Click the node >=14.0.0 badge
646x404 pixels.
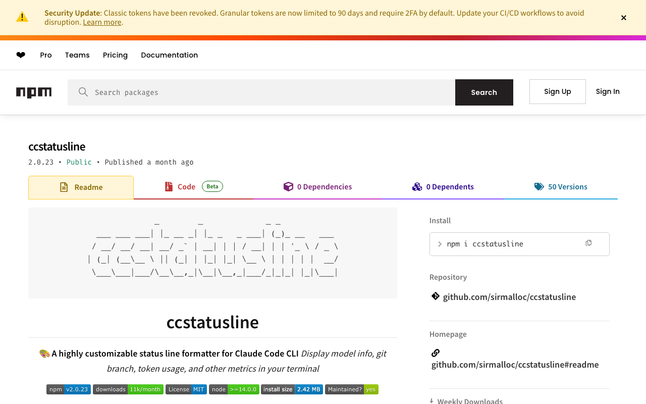234,389
